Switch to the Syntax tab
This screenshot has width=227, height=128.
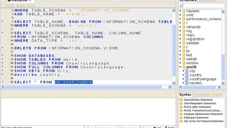[185, 95]
